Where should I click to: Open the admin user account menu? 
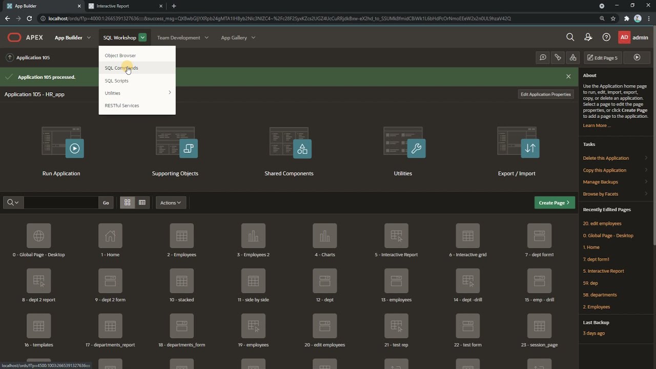[x=633, y=37]
